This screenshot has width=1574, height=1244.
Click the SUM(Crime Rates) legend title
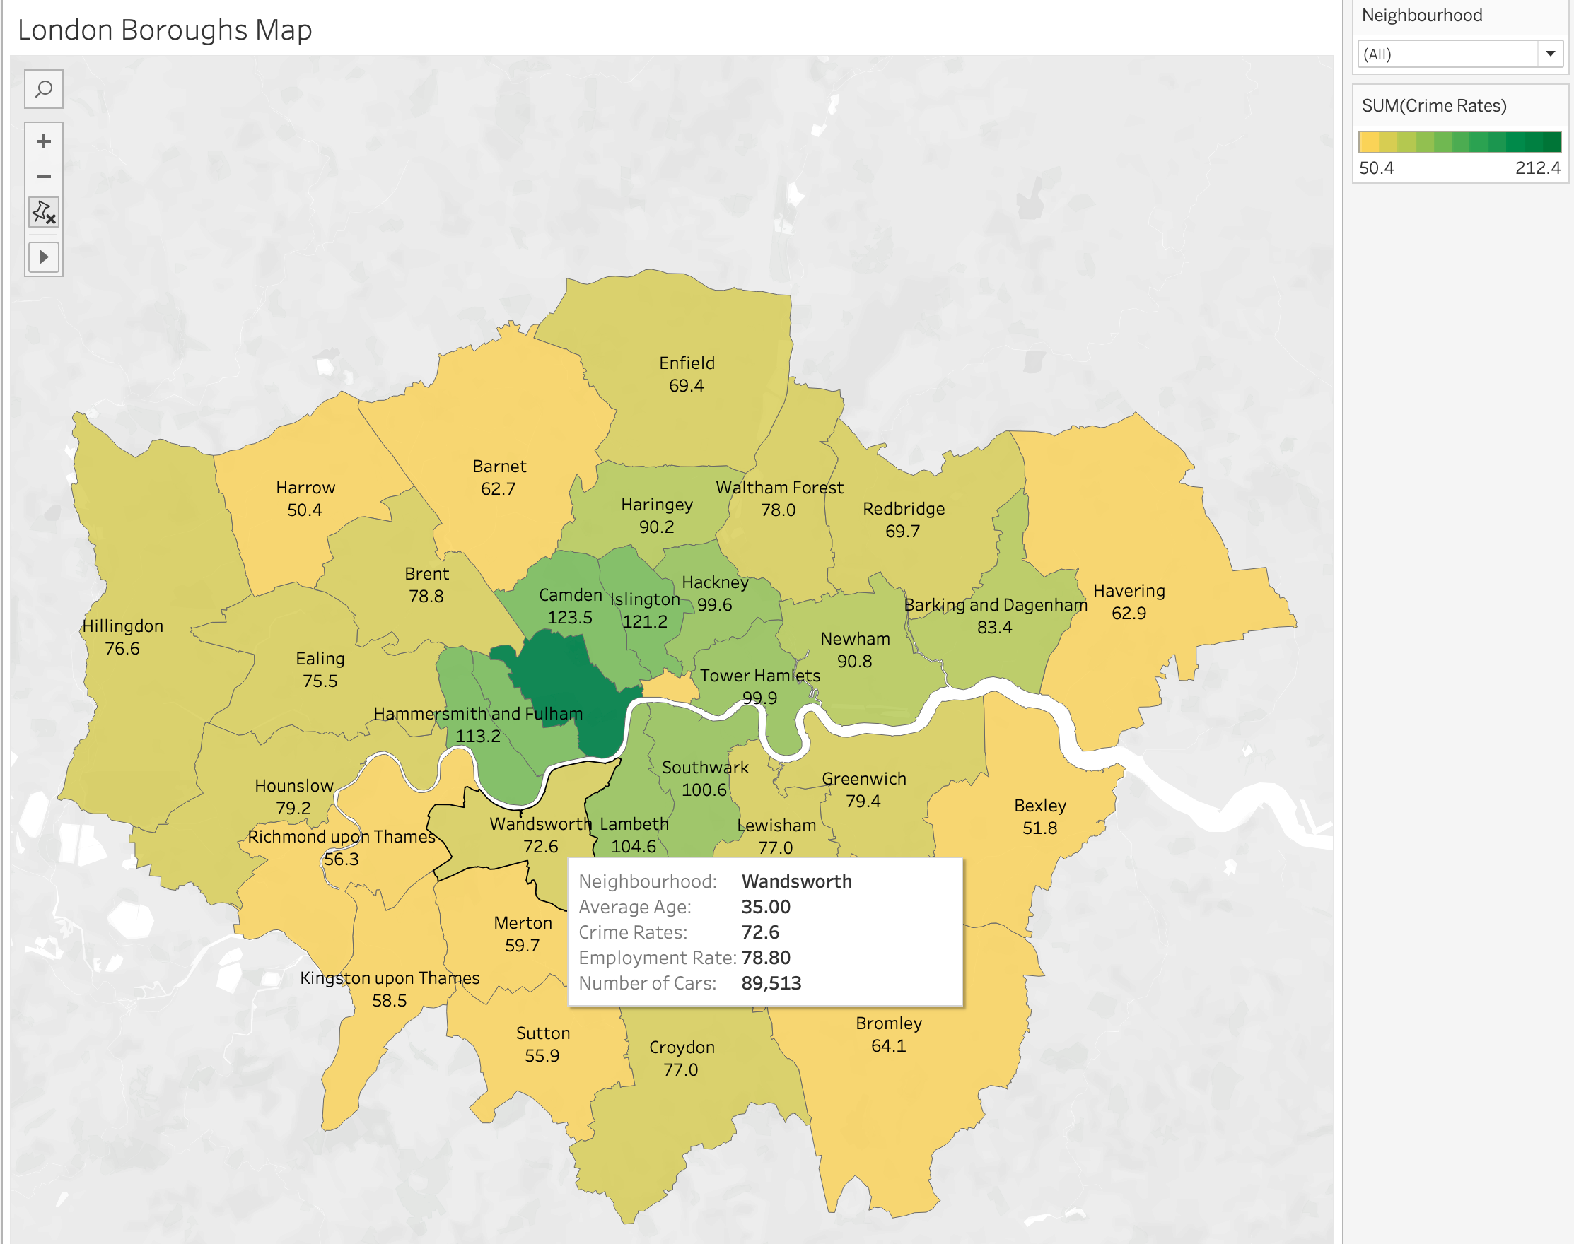pyautogui.click(x=1433, y=106)
